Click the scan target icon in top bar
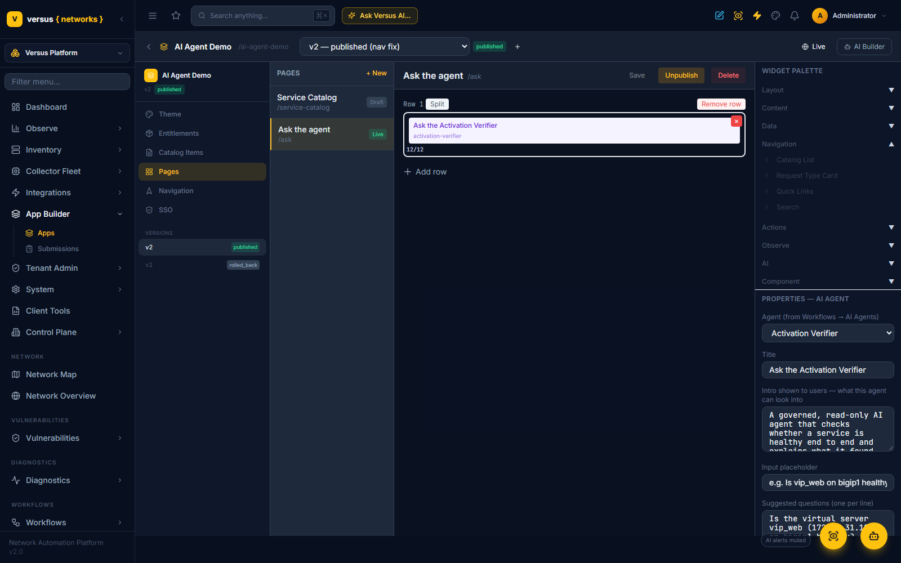This screenshot has height=563, width=901. click(738, 16)
